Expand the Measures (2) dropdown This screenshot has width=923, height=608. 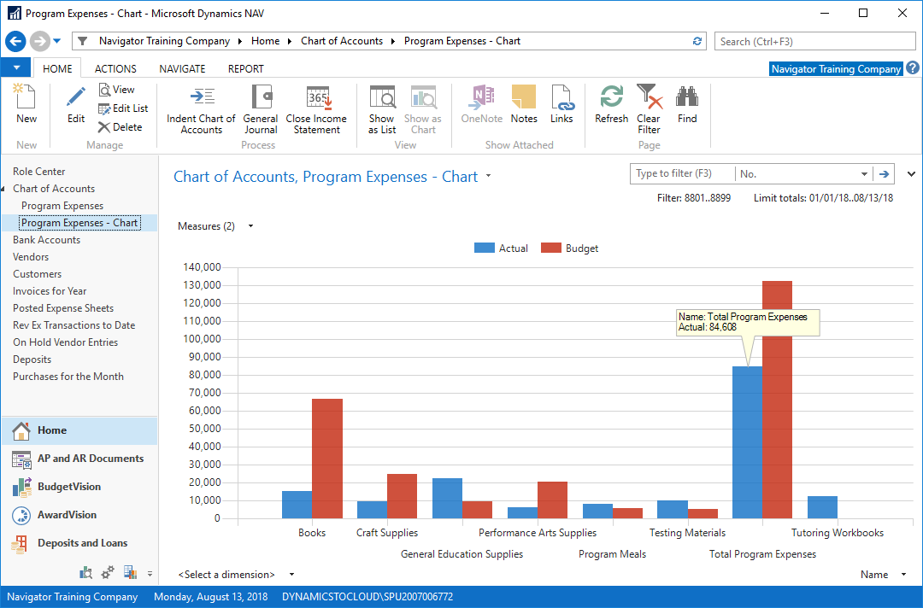tap(250, 226)
